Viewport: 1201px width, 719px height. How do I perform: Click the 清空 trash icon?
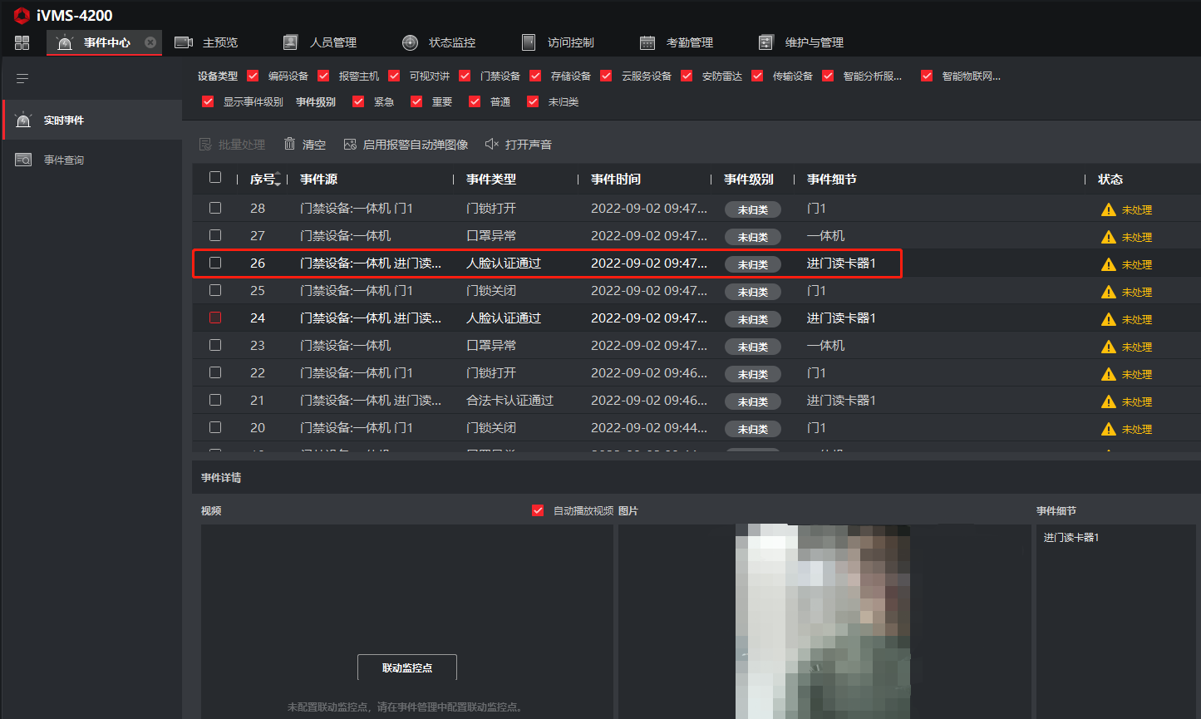click(x=289, y=144)
